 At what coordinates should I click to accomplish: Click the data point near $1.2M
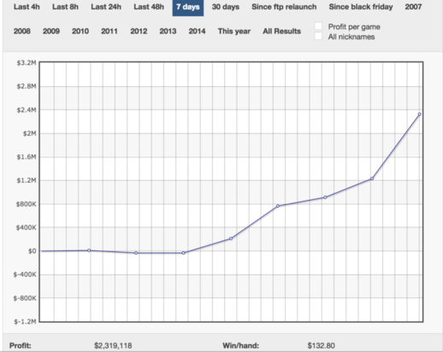[x=372, y=179]
